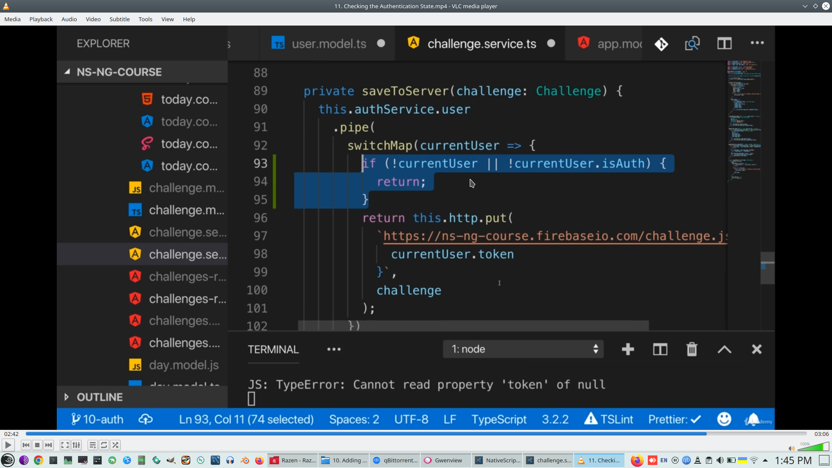This screenshot has height=468, width=832.
Task: Skip to the next media file
Action: point(49,445)
